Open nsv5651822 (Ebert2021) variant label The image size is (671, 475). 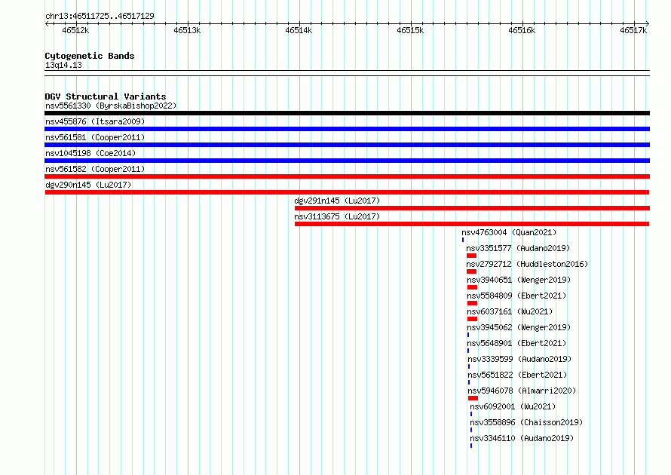click(x=517, y=375)
